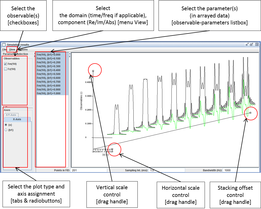Click the Y-axis top handle square

point(93,71)
